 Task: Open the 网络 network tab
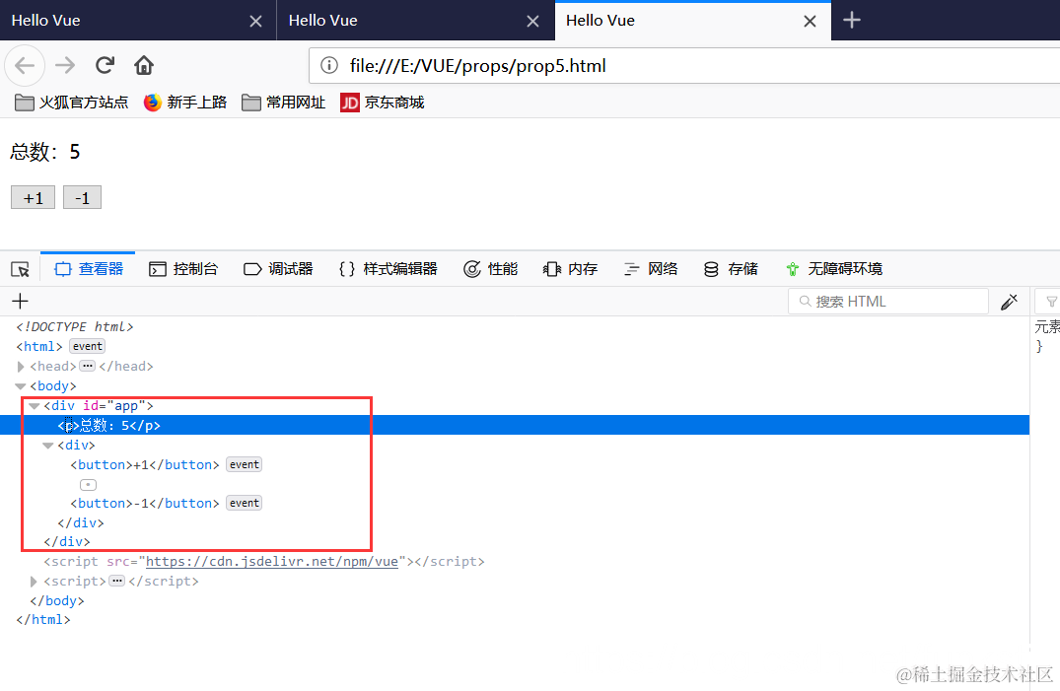pyautogui.click(x=651, y=269)
